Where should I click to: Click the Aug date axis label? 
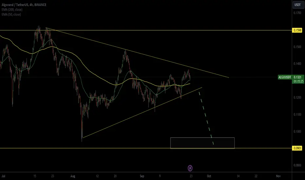[73, 176]
